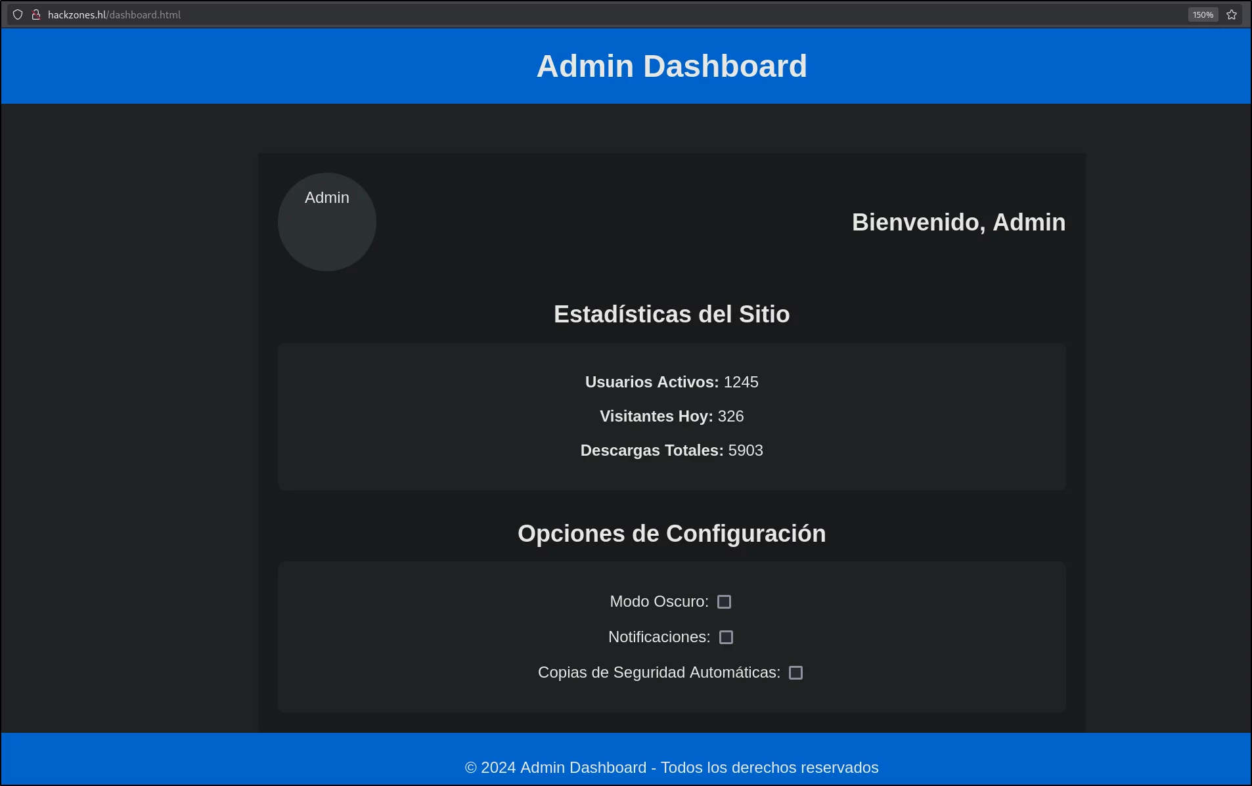Click the Copias de Seguridad Automáticas label
This screenshot has height=786, width=1252.
pyautogui.click(x=659, y=672)
